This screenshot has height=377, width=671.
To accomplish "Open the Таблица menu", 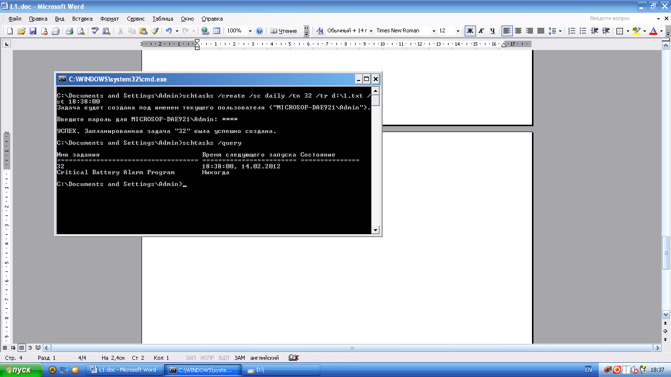I will pos(163,19).
